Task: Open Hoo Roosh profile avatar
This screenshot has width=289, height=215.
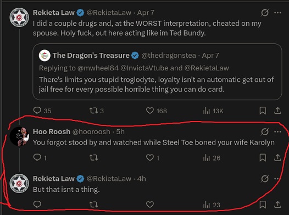Action: [x=19, y=136]
